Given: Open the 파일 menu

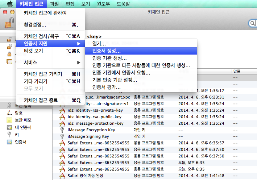Looking at the screenshot, I should pyautogui.click(x=54, y=4).
